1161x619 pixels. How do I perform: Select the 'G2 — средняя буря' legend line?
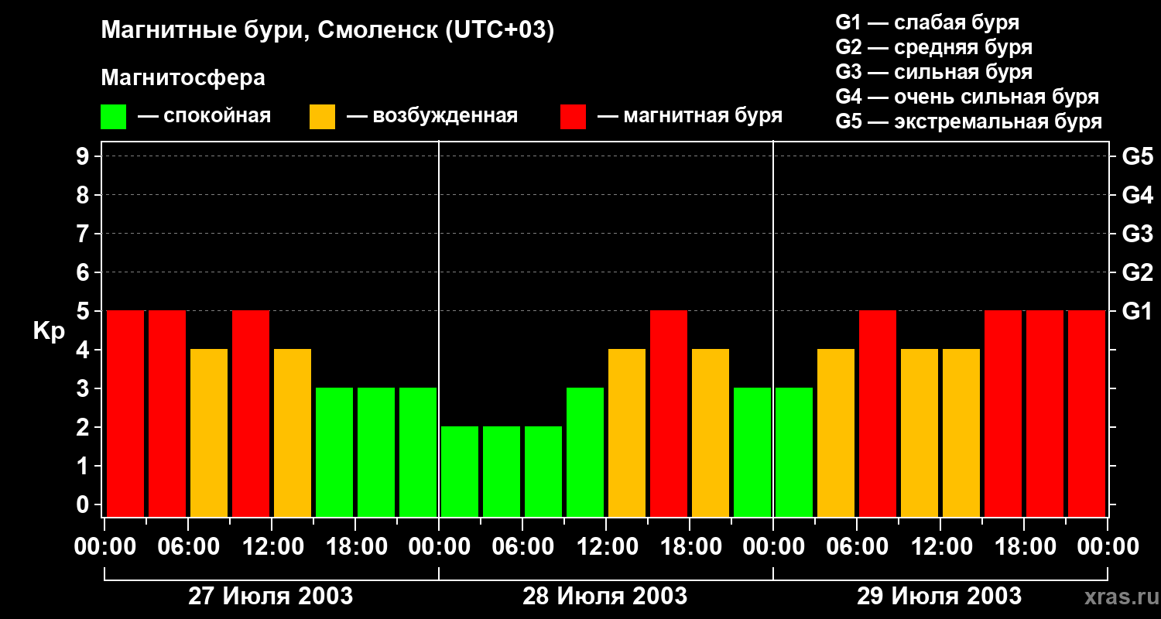[933, 47]
